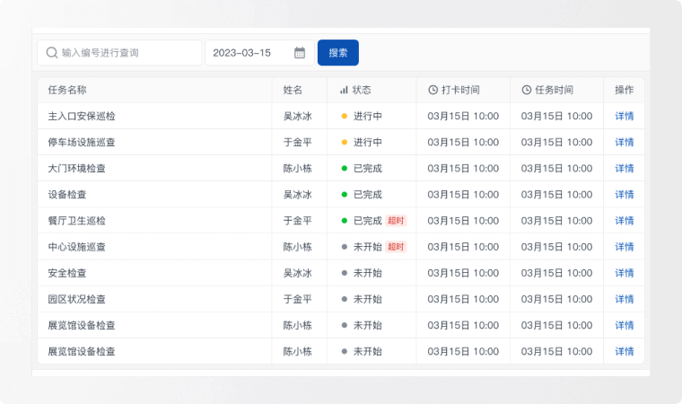Click the clock icon beside 打卡时间
This screenshot has width=682, height=404.
point(433,90)
